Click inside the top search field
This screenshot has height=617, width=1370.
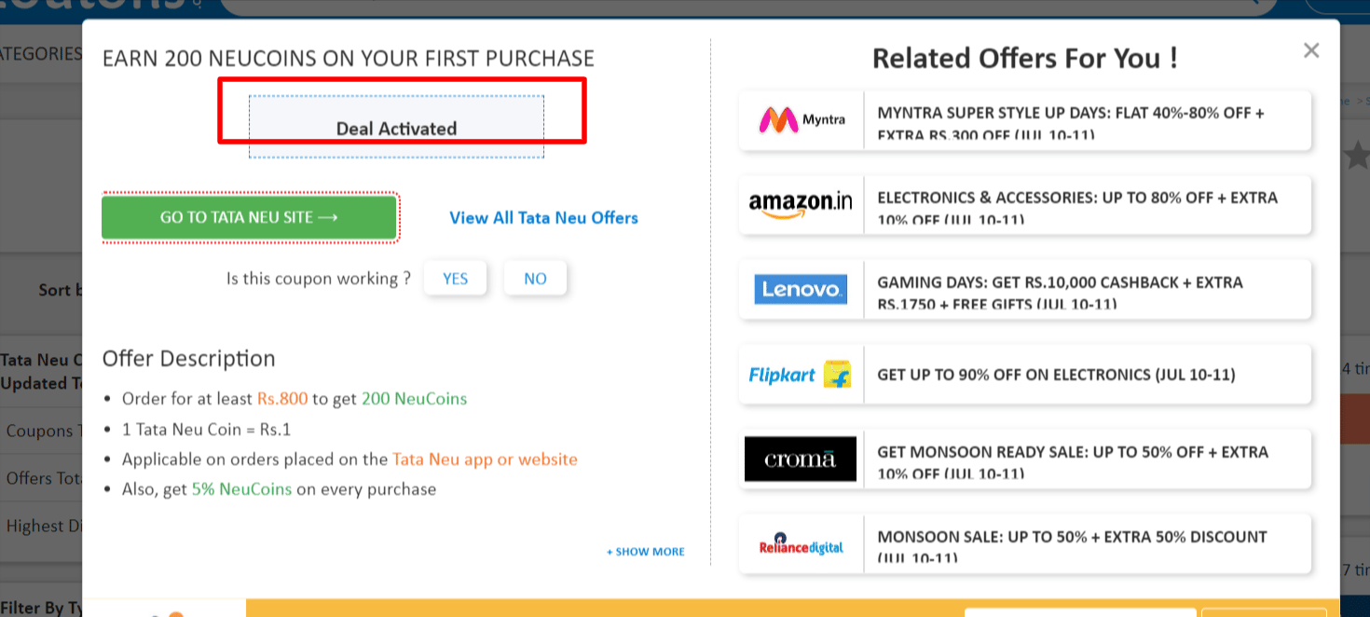(x=746, y=7)
